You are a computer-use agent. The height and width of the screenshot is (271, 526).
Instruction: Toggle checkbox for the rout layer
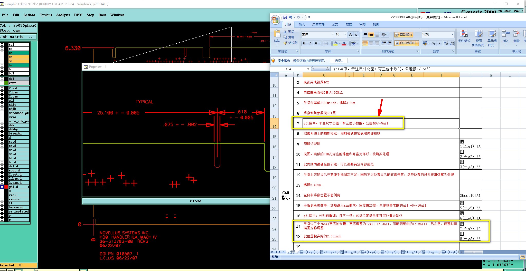click(x=2, y=83)
